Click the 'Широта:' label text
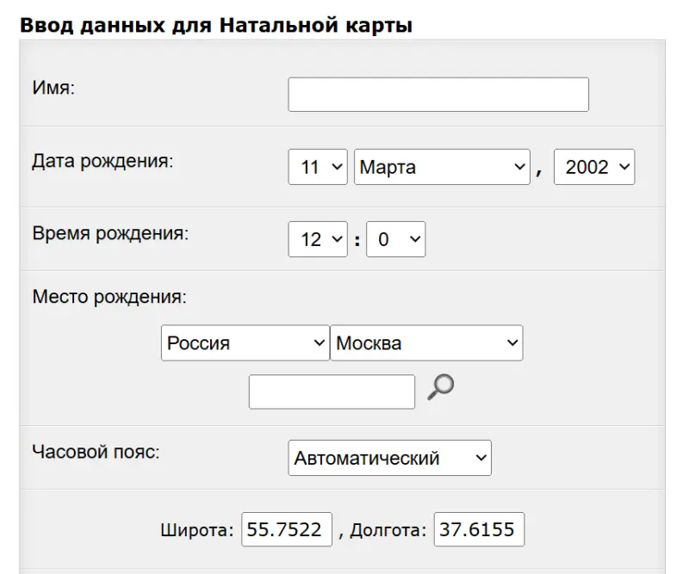This screenshot has height=574, width=689. (196, 530)
